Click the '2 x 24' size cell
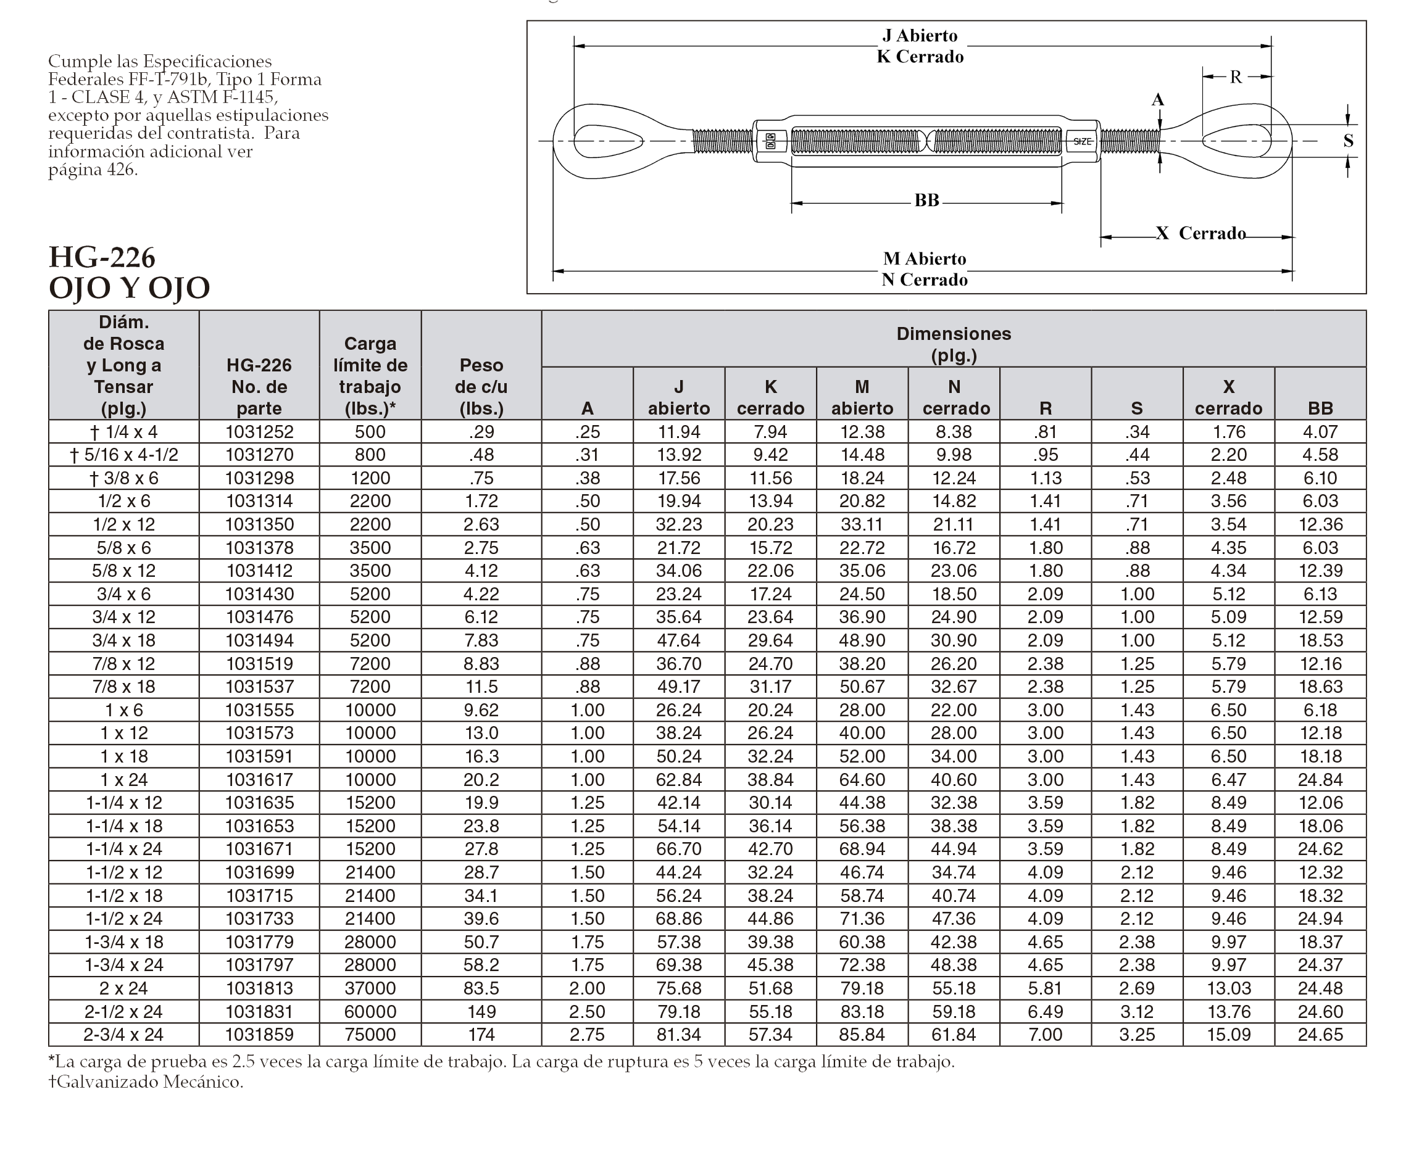Screen dimensions: 1427x1150 pos(124,988)
